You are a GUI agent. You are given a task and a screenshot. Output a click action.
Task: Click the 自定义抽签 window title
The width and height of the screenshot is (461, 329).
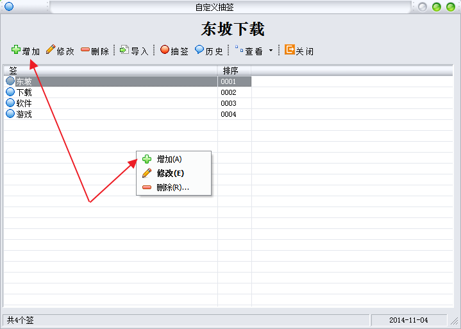[214, 7]
